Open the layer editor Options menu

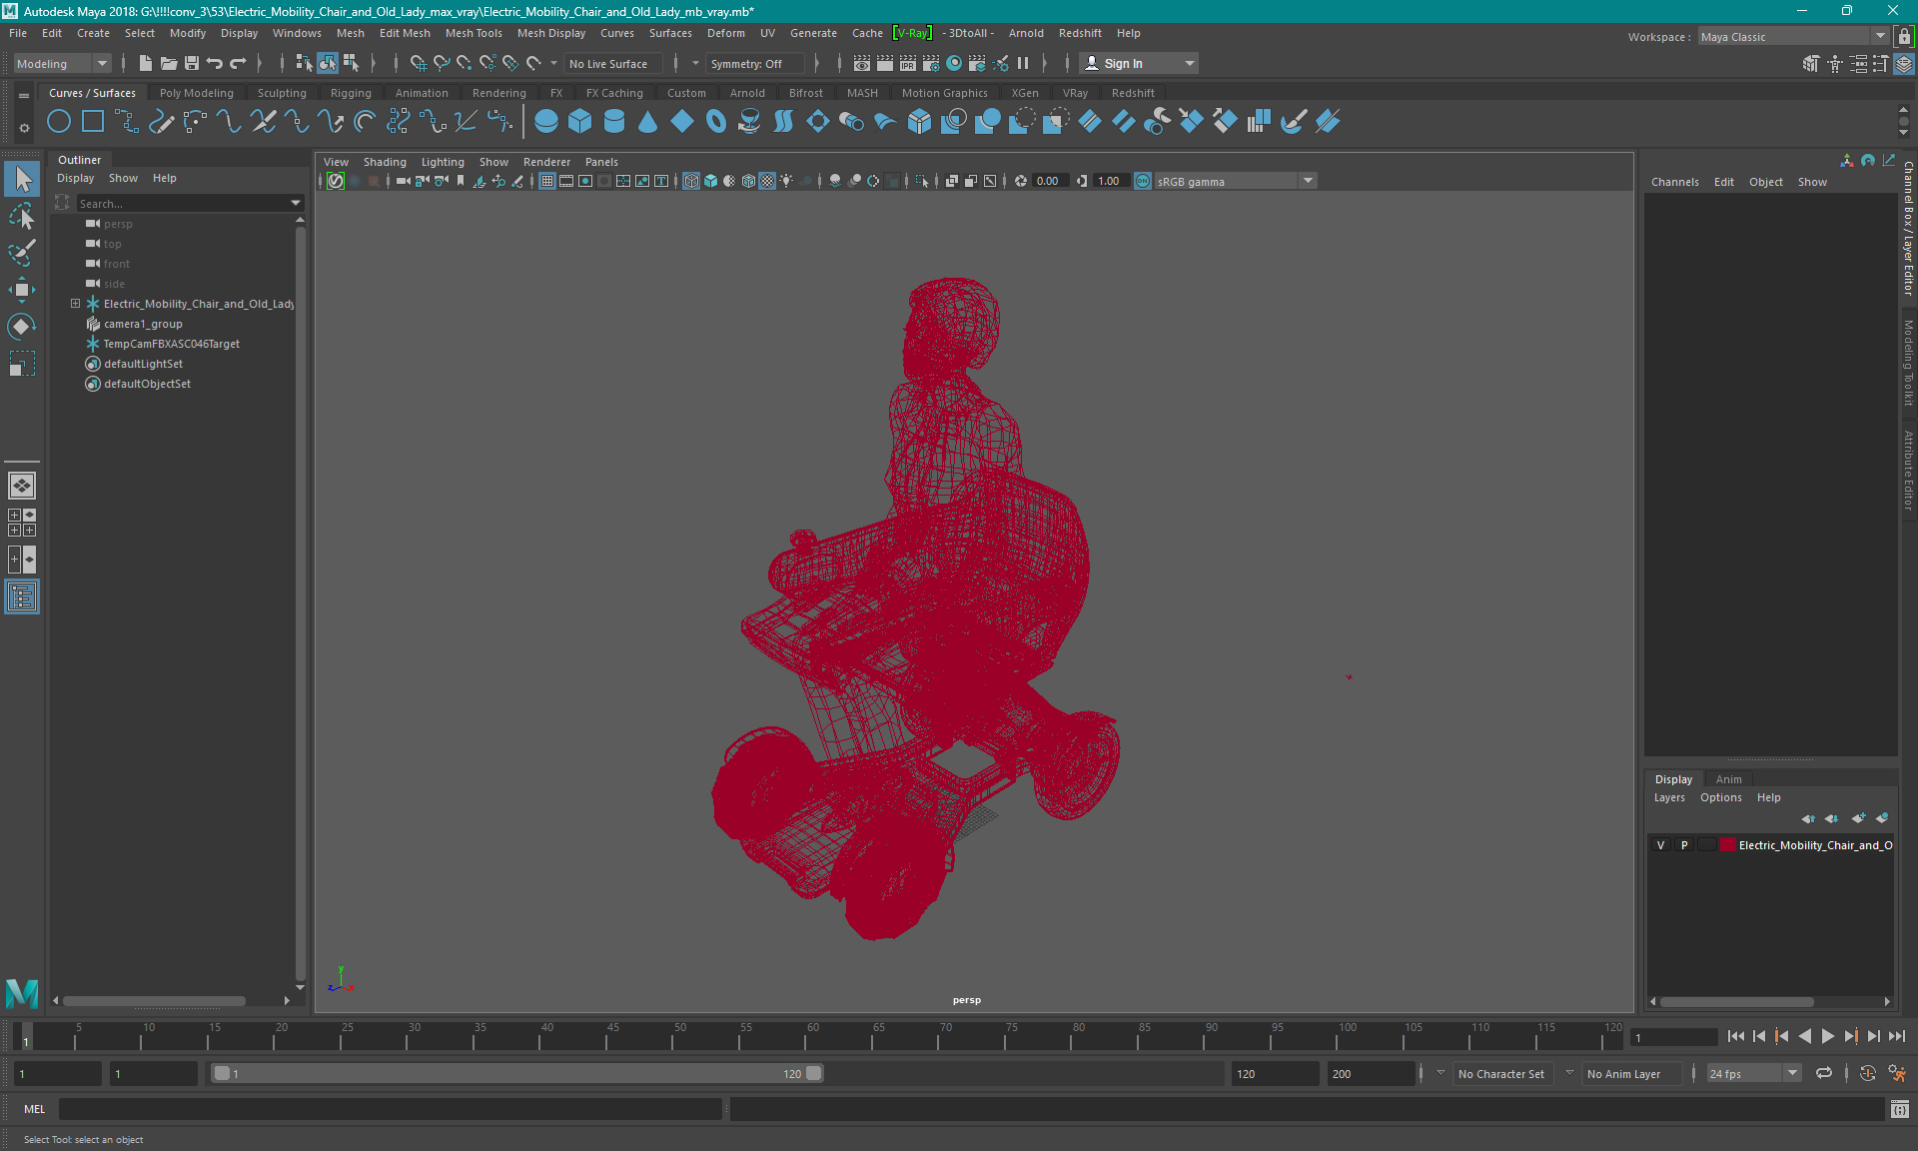(1720, 797)
